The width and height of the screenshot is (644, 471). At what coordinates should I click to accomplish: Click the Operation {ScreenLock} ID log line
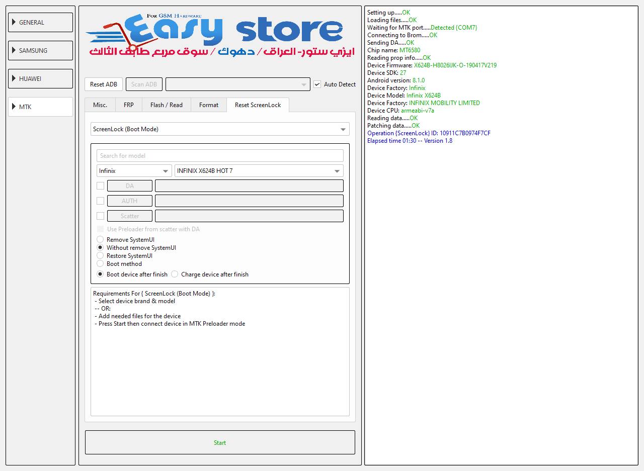pos(429,133)
